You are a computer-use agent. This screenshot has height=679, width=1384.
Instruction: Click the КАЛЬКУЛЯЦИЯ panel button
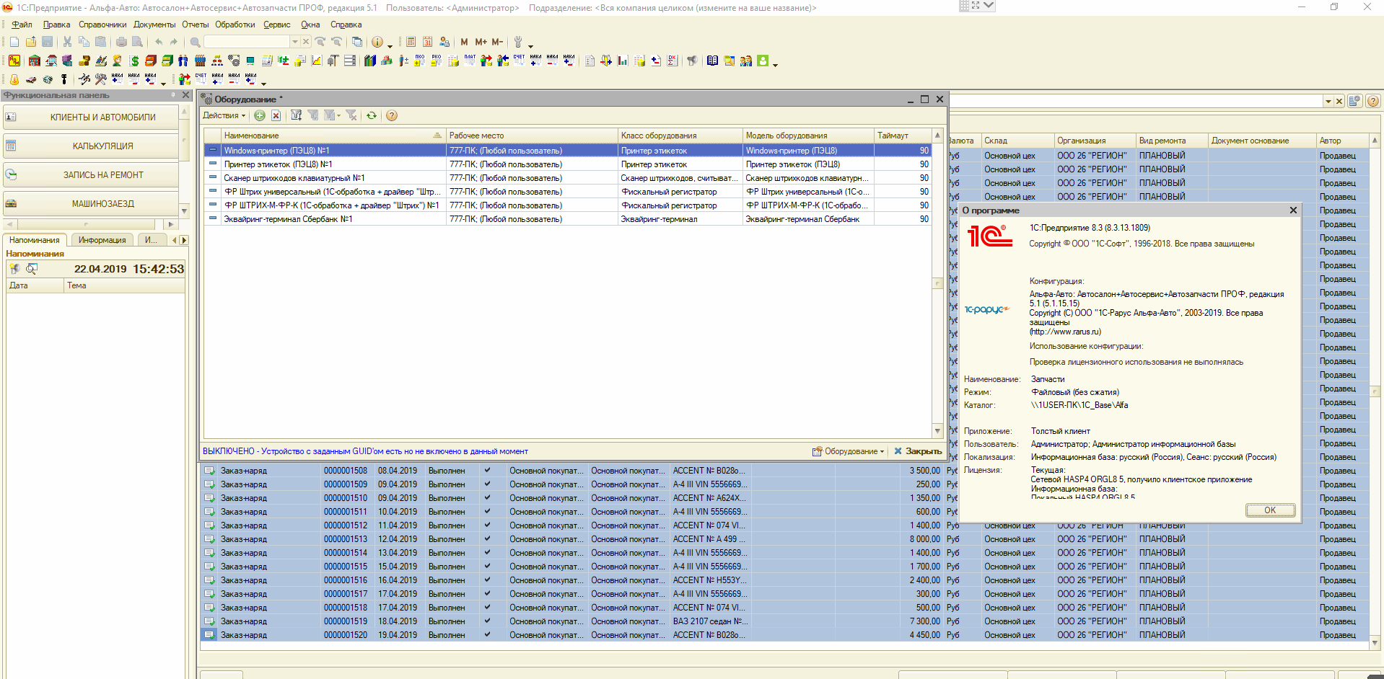point(91,146)
